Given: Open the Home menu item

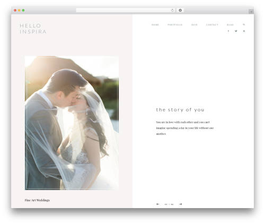Looking at the screenshot, I should click(x=155, y=25).
